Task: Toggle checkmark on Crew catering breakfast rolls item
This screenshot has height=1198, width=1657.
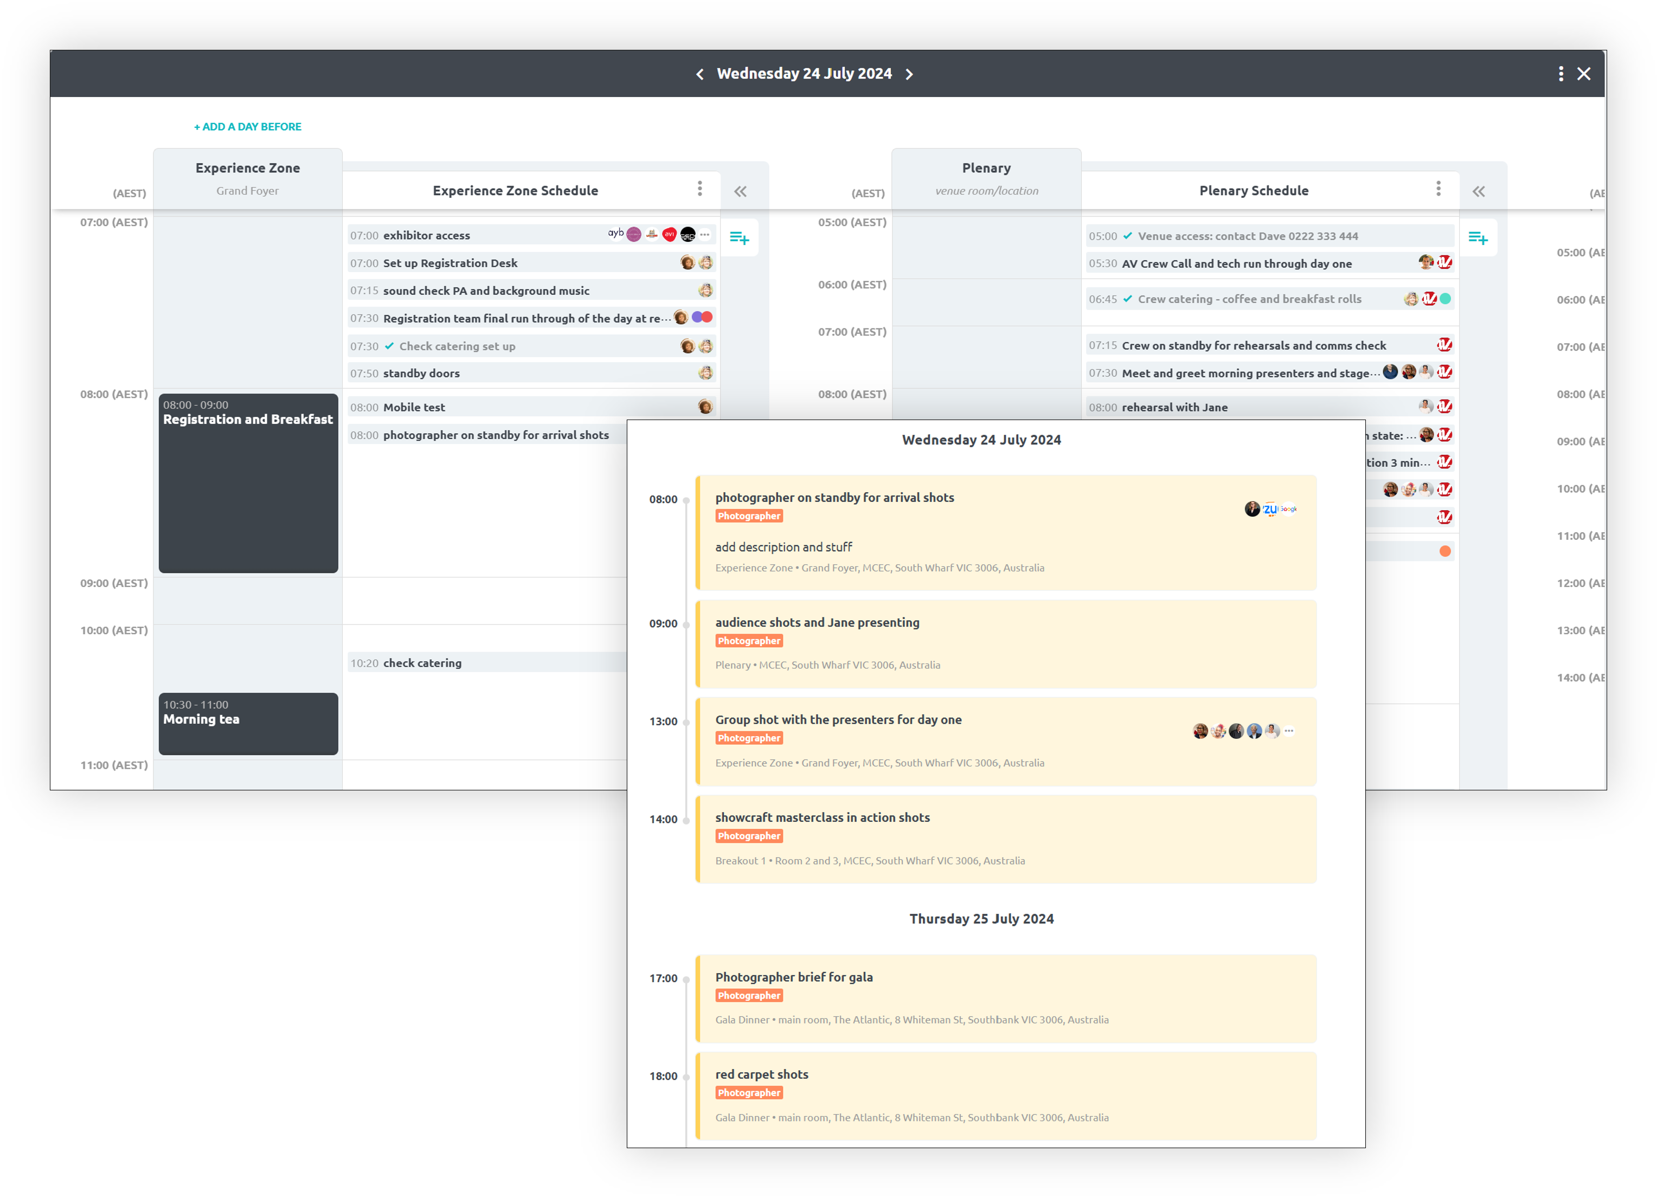Action: coord(1128,299)
